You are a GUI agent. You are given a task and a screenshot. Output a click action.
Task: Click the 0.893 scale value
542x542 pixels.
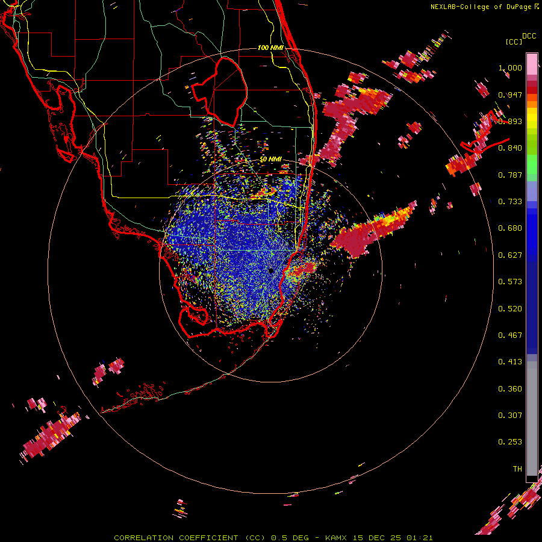[510, 121]
